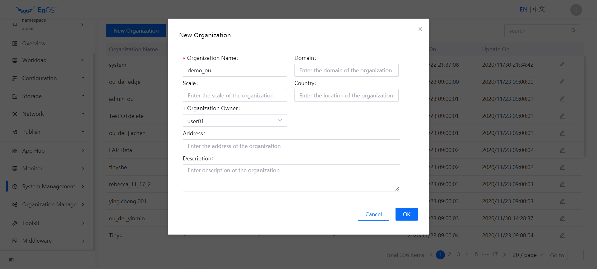Go to page 2 in pagination
The height and width of the screenshot is (269, 597).
[449, 254]
